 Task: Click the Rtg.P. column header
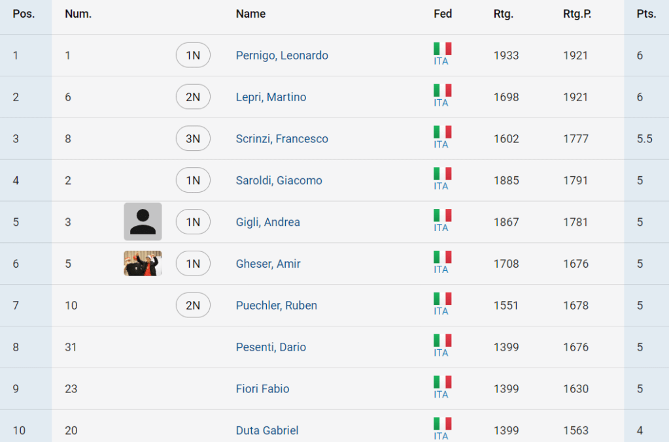click(x=577, y=14)
